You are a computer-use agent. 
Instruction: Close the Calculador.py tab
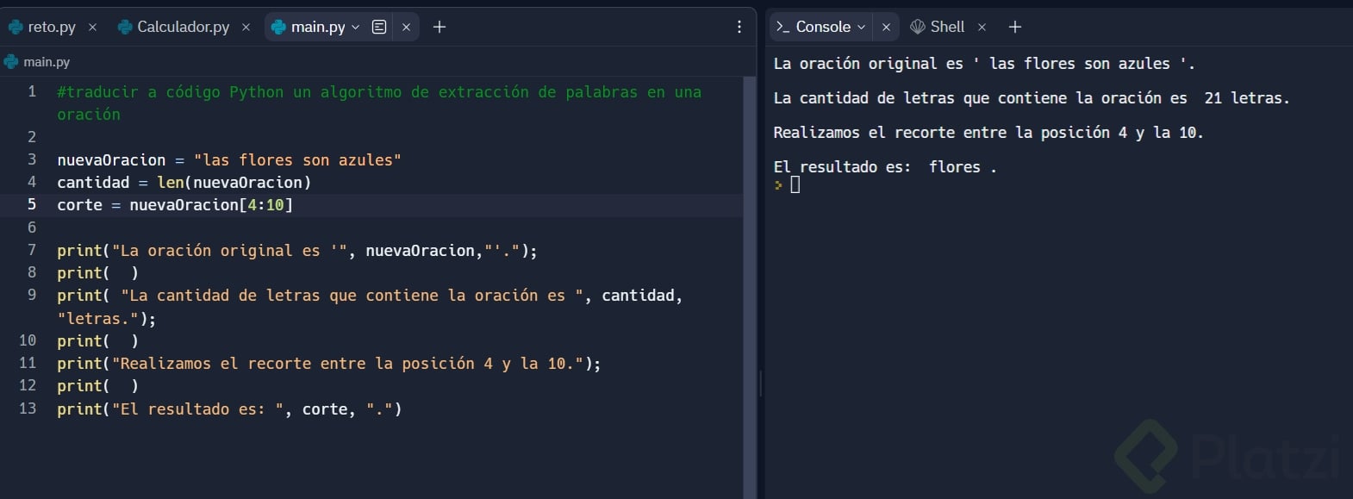[x=246, y=28]
